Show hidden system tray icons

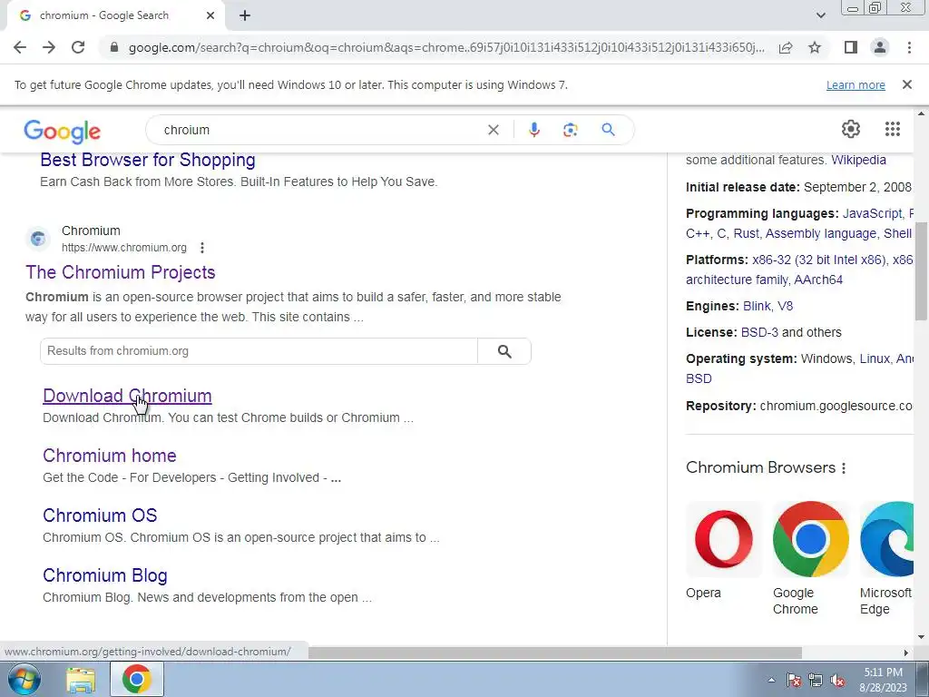[x=771, y=680]
